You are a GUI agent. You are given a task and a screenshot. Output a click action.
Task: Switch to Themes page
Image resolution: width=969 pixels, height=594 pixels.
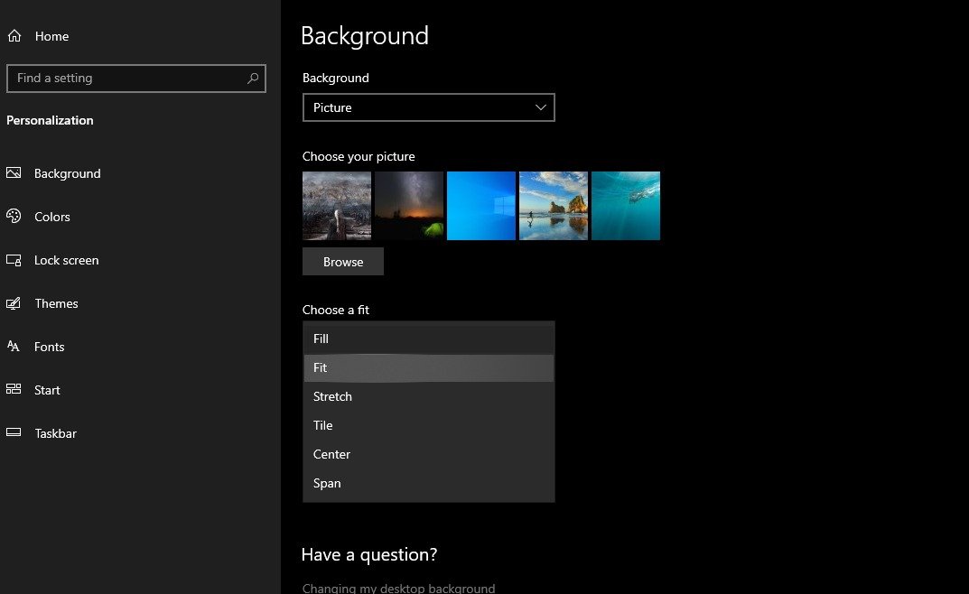tap(56, 303)
